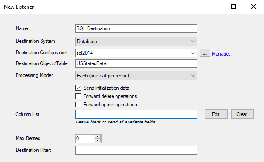The width and height of the screenshot is (264, 162).
Task: Click the 'Max Retries:' label
Action: pos(28,138)
